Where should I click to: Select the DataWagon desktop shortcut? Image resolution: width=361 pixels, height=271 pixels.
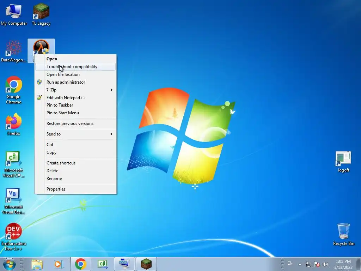[x=14, y=51]
